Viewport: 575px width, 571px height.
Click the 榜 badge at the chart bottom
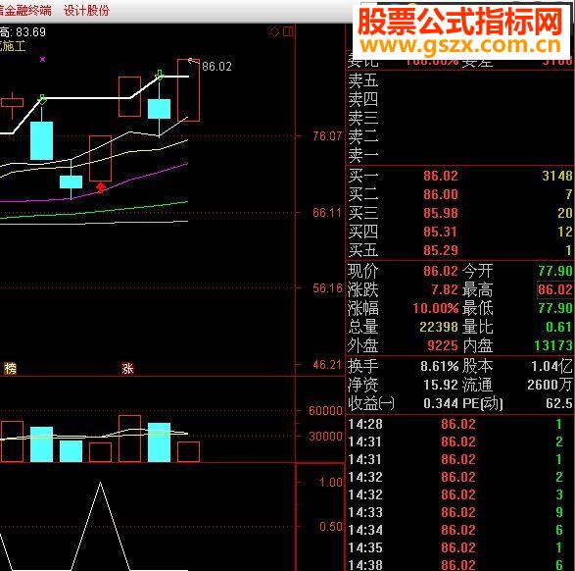pos(10,368)
